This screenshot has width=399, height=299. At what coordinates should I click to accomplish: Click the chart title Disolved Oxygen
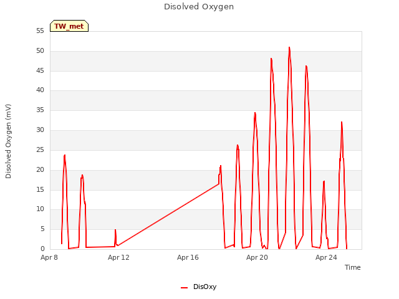click(x=199, y=7)
